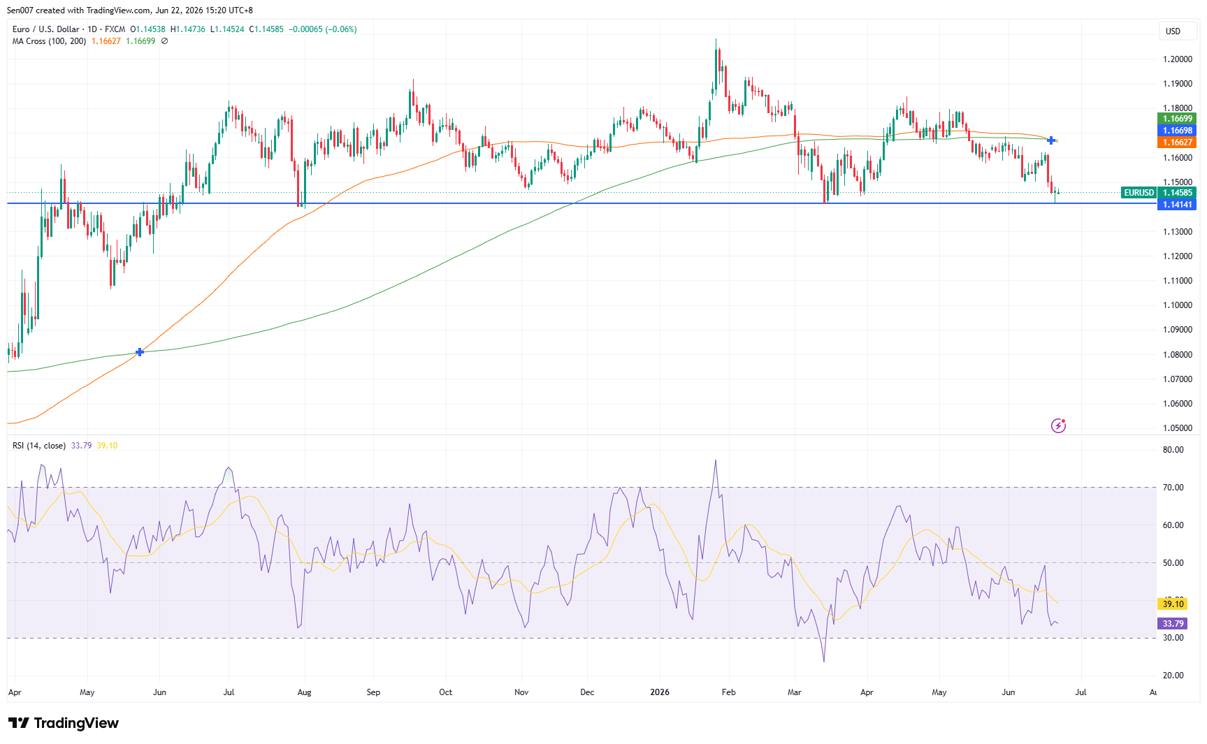This screenshot has height=744, width=1207.
Task: Click the purple lightning bolt icon
Action: 1058,425
